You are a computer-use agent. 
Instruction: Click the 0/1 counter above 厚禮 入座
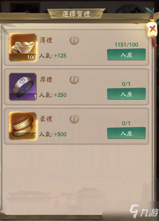click(x=126, y=84)
